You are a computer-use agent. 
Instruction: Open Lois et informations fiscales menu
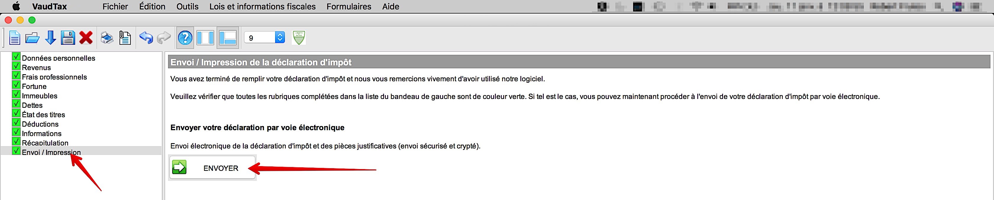click(x=262, y=6)
